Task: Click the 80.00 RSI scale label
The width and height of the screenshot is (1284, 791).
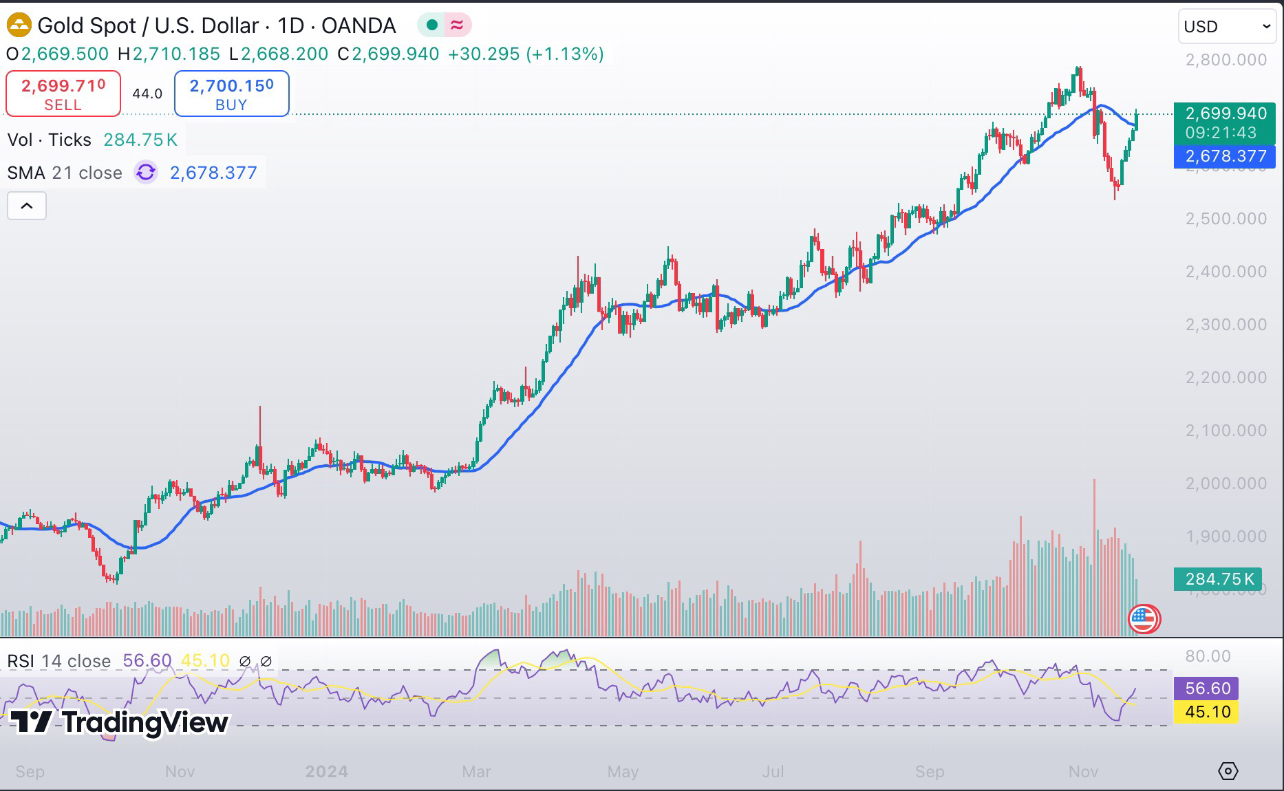Action: pyautogui.click(x=1207, y=656)
